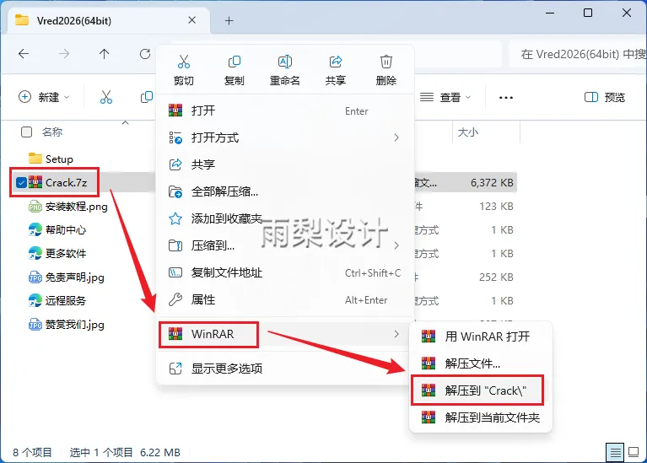The height and width of the screenshot is (463, 647).
Task: Open the 新建 dropdown
Action: [44, 97]
